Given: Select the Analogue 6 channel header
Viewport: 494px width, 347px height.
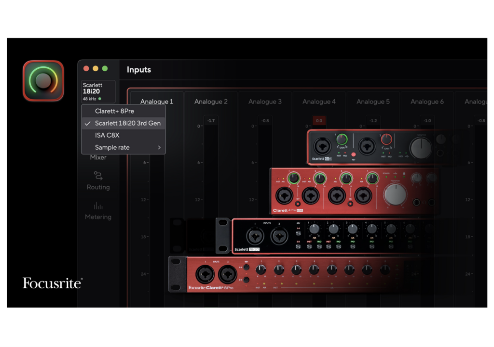Looking at the screenshot, I should click(427, 102).
